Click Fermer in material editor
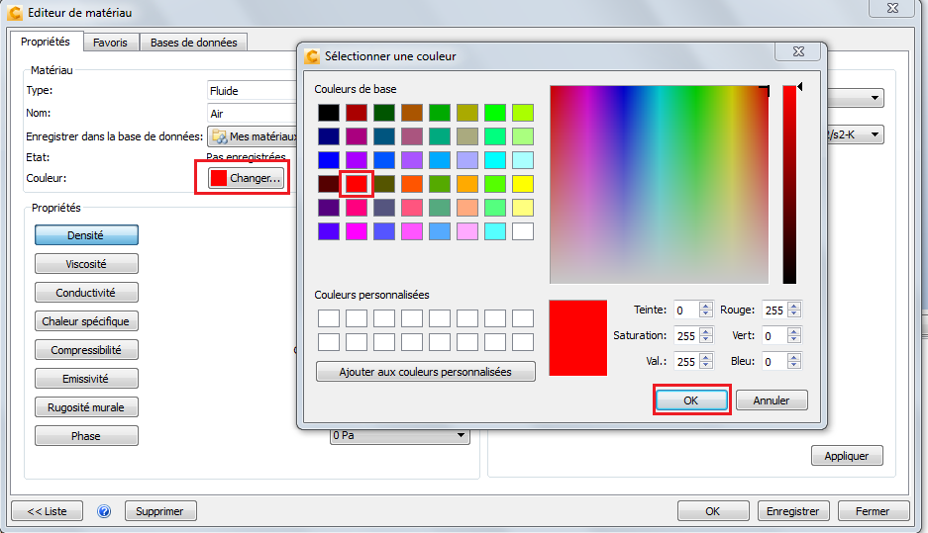 coord(873,511)
